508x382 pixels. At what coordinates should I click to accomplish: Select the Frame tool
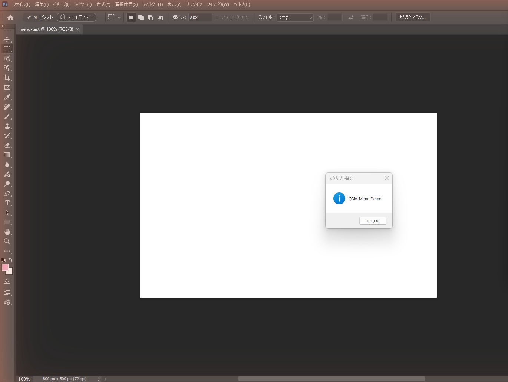coord(7,87)
